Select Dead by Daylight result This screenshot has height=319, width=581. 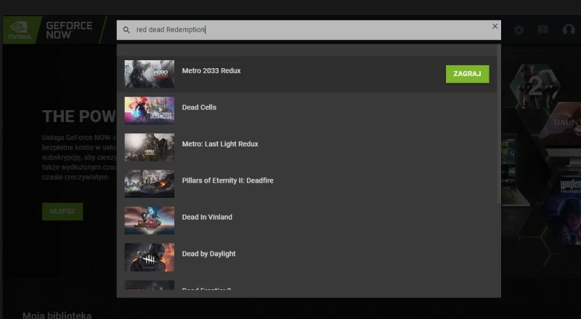[306, 257]
